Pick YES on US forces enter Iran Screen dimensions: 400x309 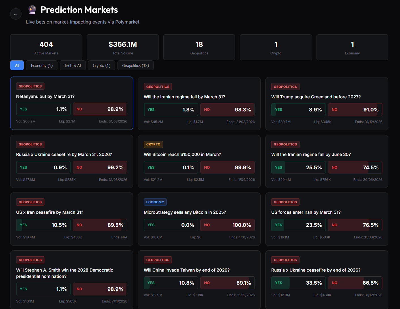pos(298,225)
